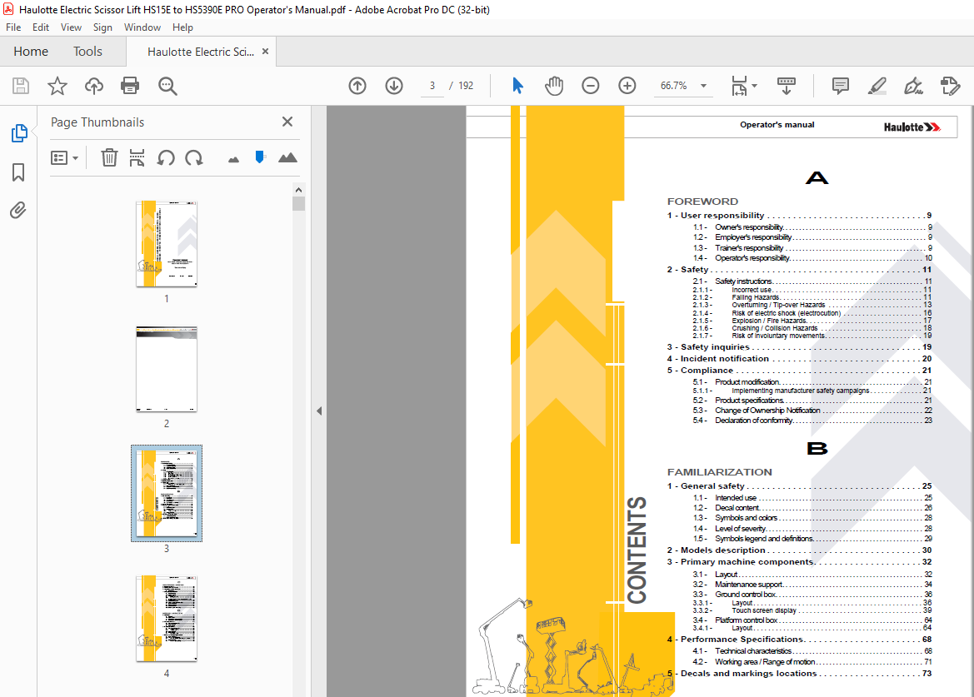Click the 'Ground control box' contents entry
Viewport: 974px width, 697px height.
(812, 594)
